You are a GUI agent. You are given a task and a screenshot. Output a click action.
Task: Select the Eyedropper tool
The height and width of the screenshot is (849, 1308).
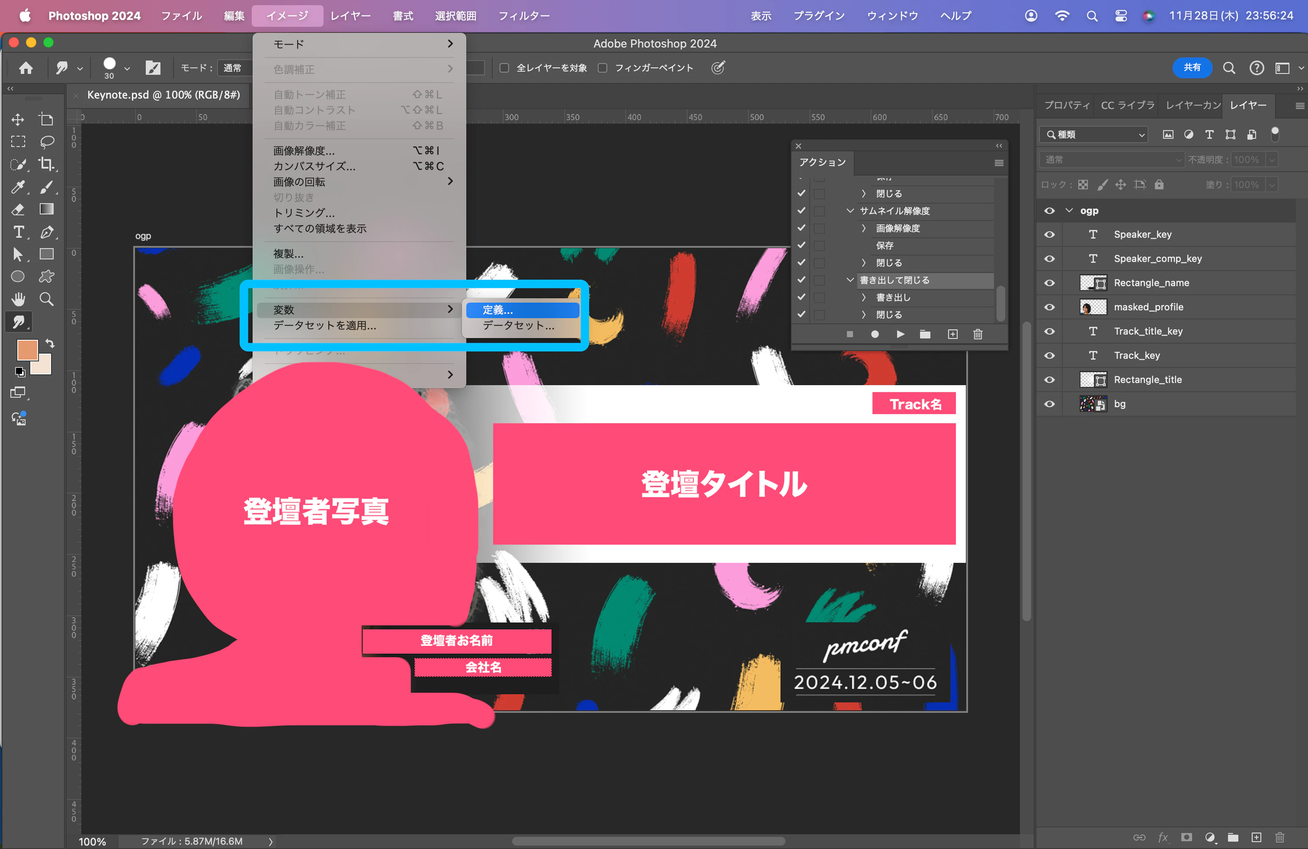pos(18,187)
